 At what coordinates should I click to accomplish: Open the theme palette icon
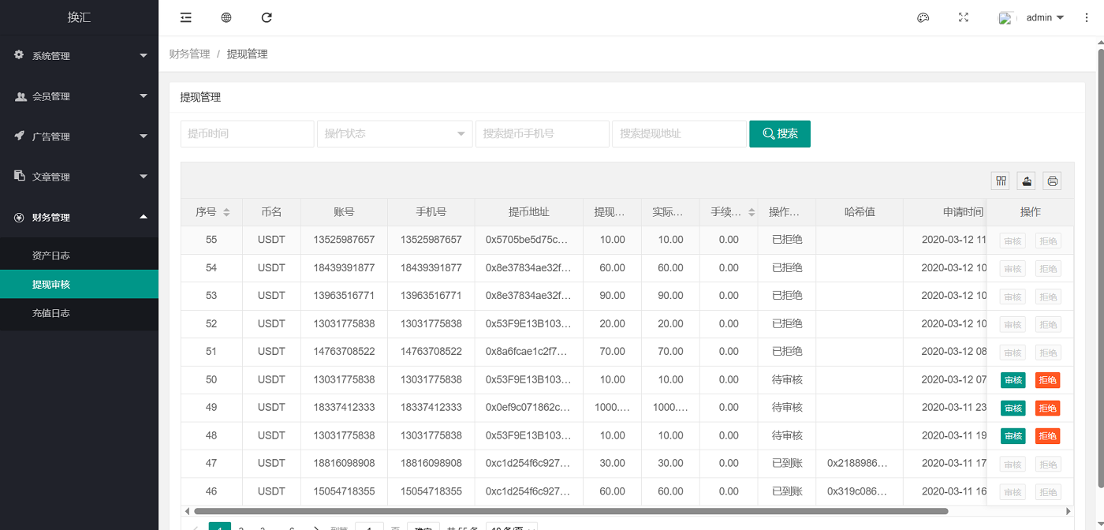[923, 17]
